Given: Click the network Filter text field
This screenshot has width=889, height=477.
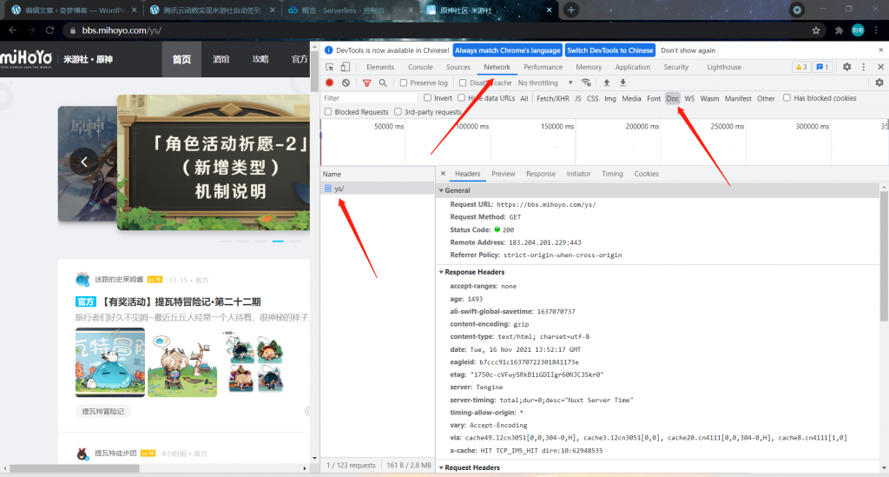Looking at the screenshot, I should coord(368,98).
